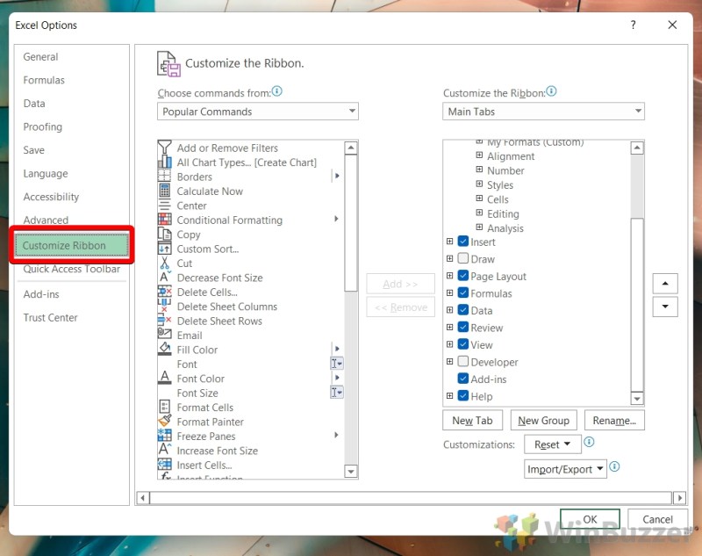Click the Increase Font Size icon
The height and width of the screenshot is (556, 702).
pos(164,450)
